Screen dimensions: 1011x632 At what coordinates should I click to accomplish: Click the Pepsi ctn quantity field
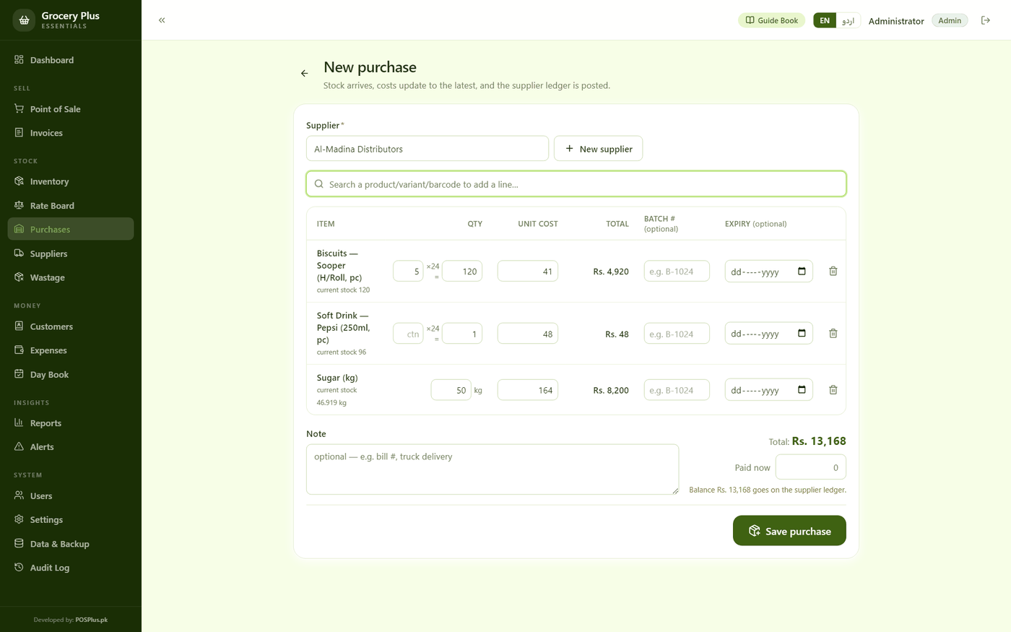point(408,334)
